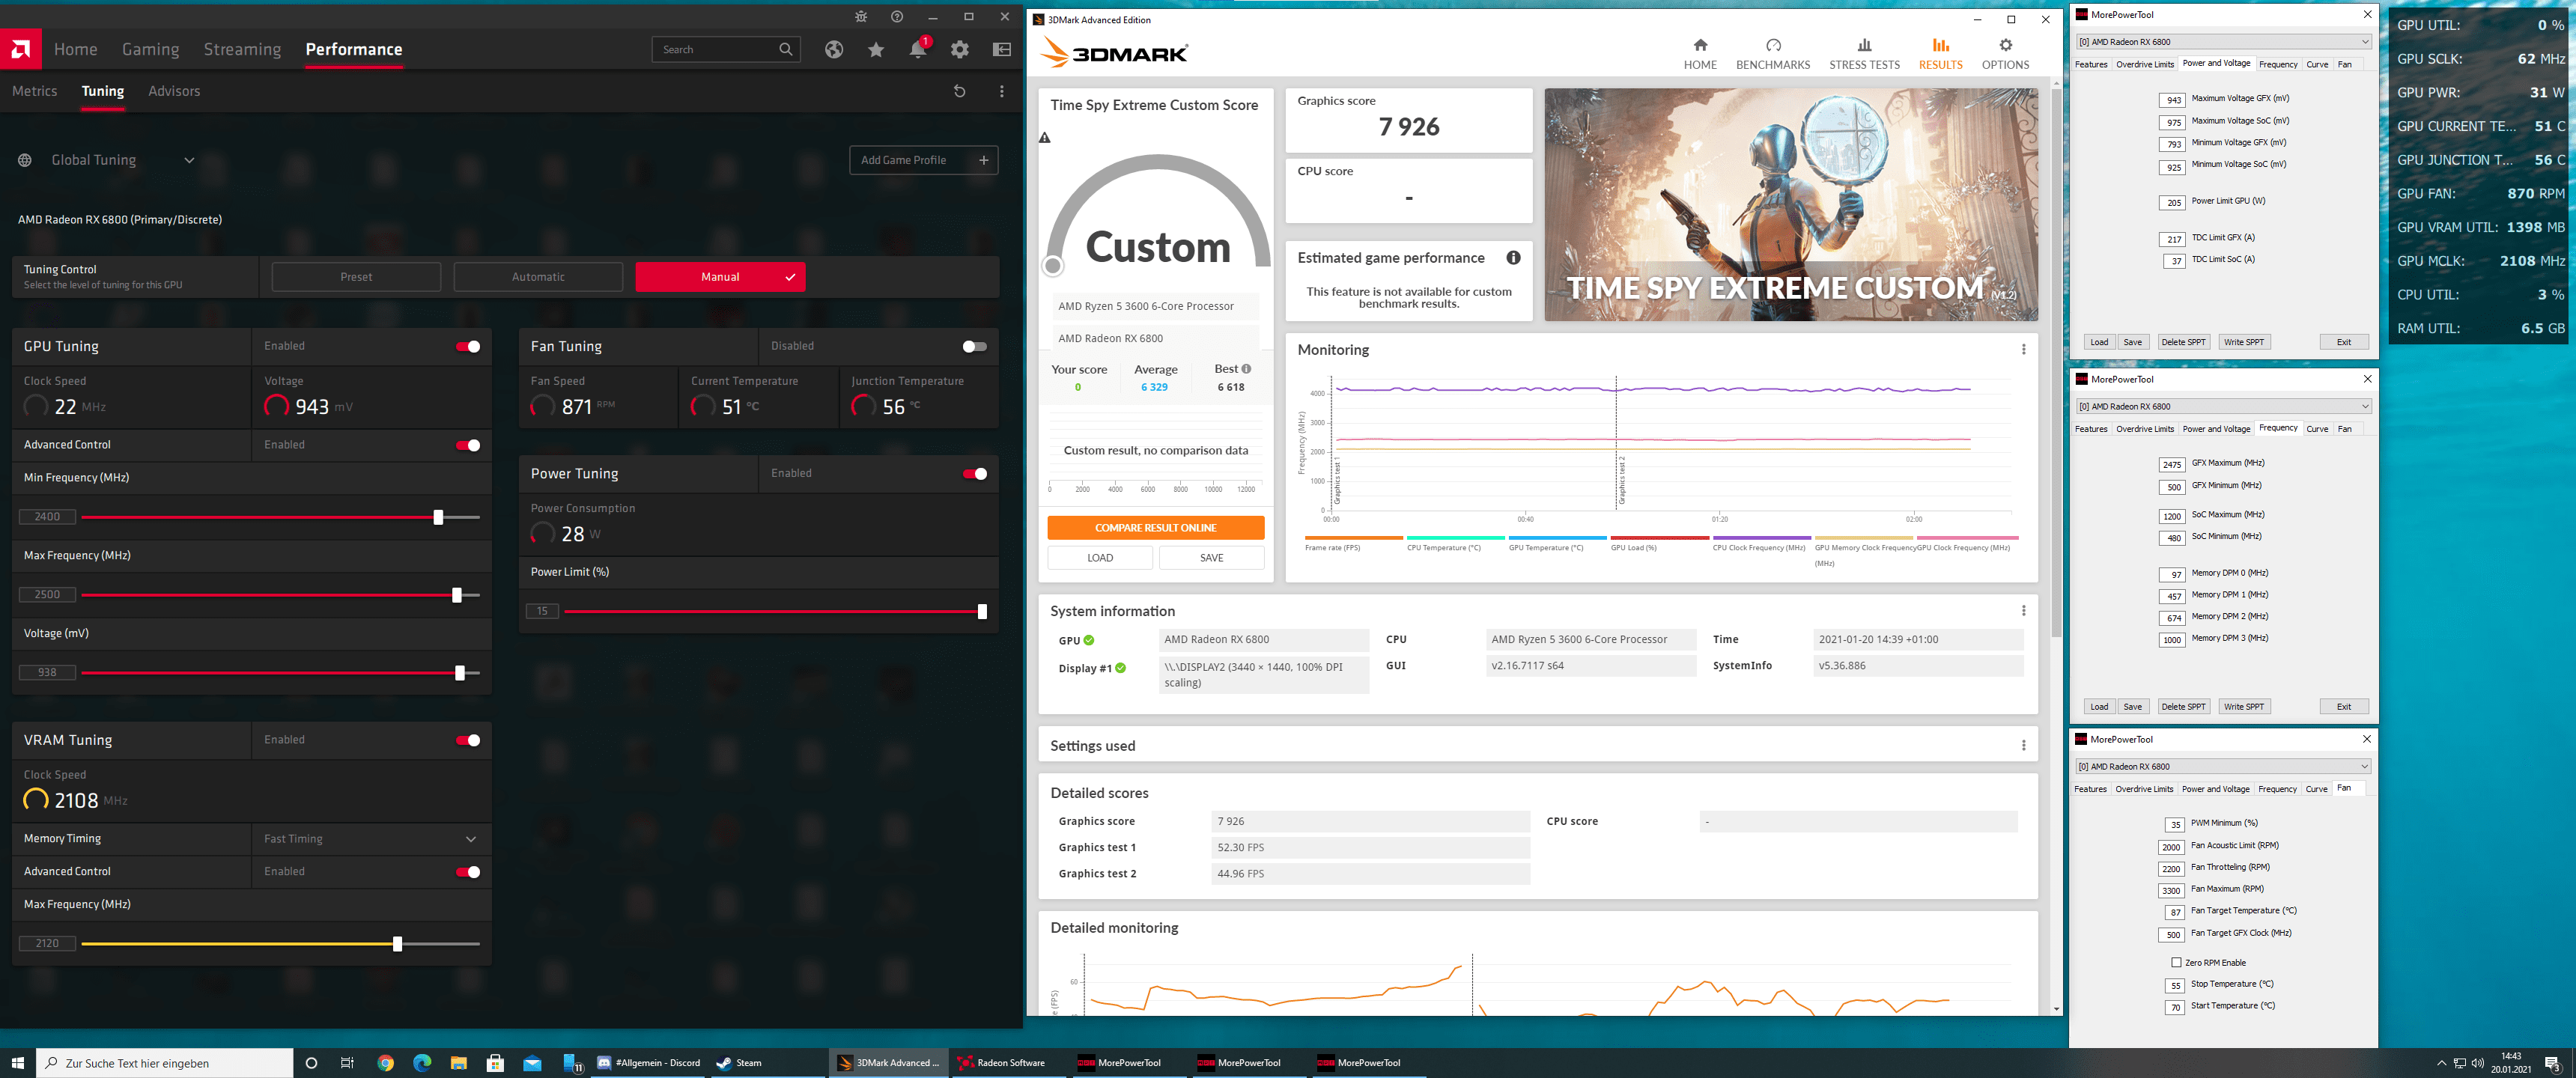Open the Monitoring panel three-dot menu
Image resolution: width=2576 pixels, height=1078 pixels.
[x=2024, y=350]
